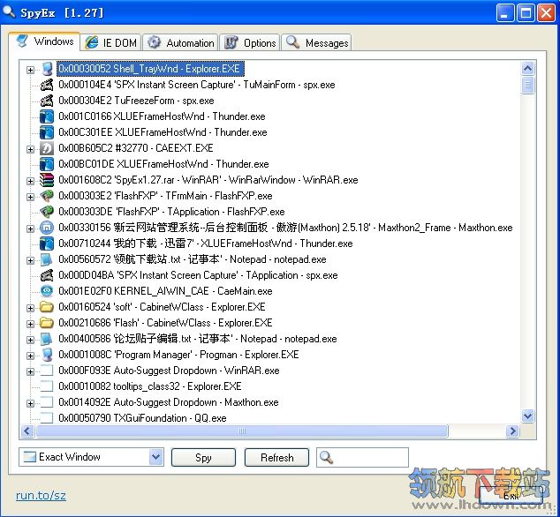Click the WinRAR books icon
Viewport: 560px width, 517px height.
pos(47,180)
